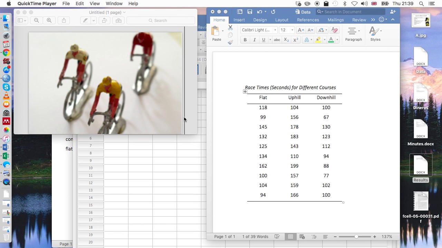The image size is (442, 248).
Task: Open the Design tab in Word
Action: tap(260, 20)
